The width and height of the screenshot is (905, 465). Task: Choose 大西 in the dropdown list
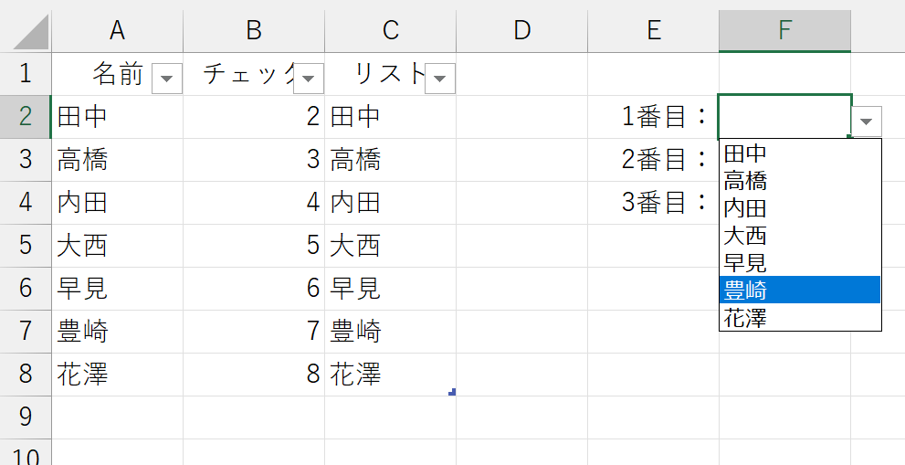(800, 235)
